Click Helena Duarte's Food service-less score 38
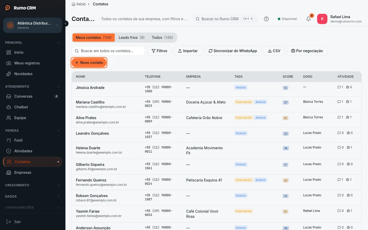The height and width of the screenshot is (230, 368). (285, 148)
